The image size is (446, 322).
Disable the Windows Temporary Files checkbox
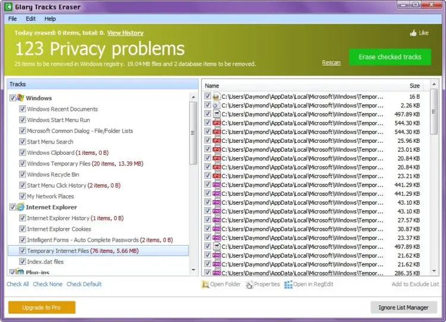tap(22, 163)
